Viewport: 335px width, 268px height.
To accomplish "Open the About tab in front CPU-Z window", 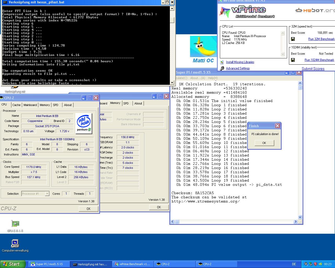I will pos(68,105).
